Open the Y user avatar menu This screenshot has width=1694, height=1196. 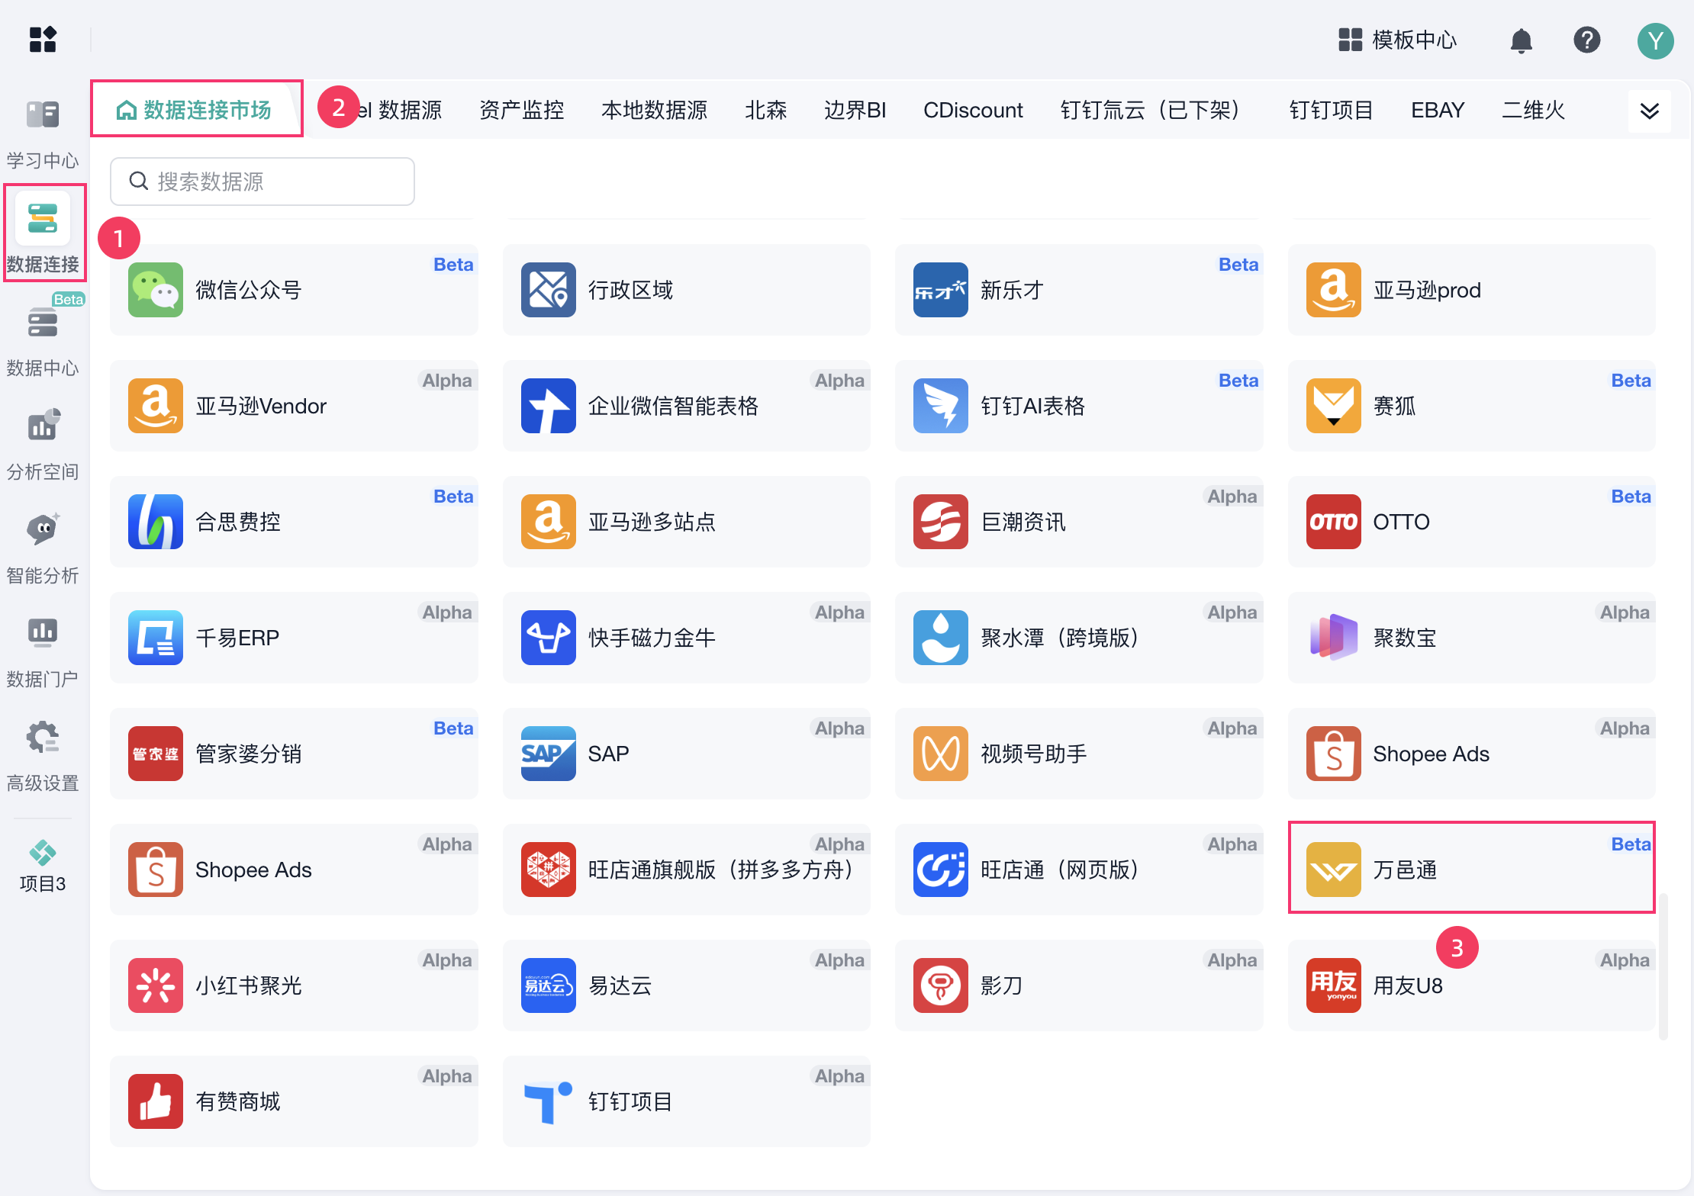1655,40
